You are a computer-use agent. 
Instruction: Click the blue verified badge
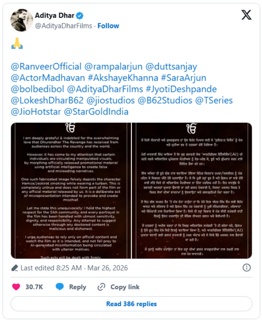tap(80, 16)
